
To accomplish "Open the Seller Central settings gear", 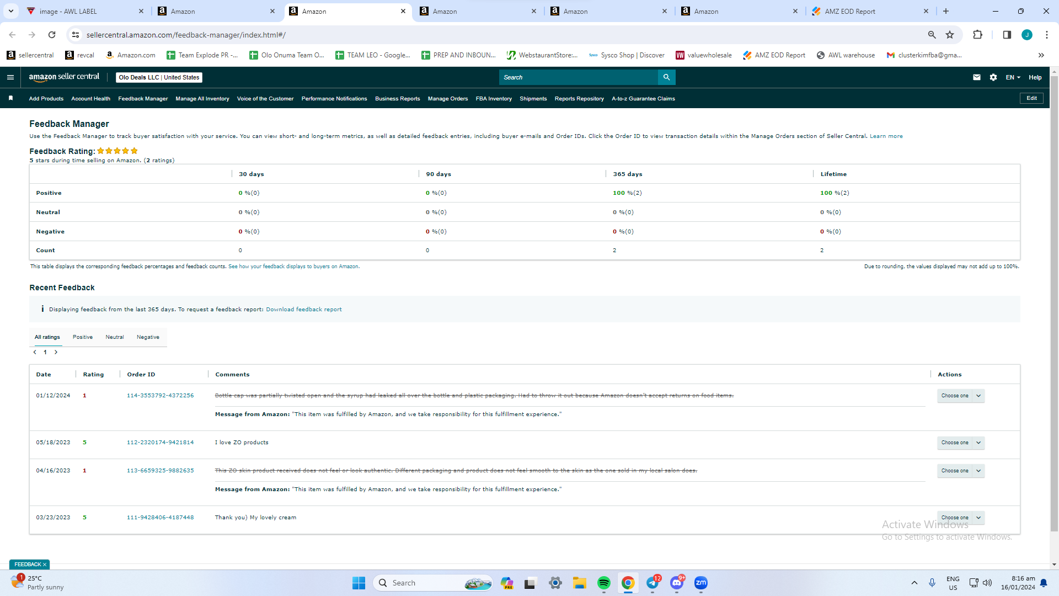I will point(993,77).
